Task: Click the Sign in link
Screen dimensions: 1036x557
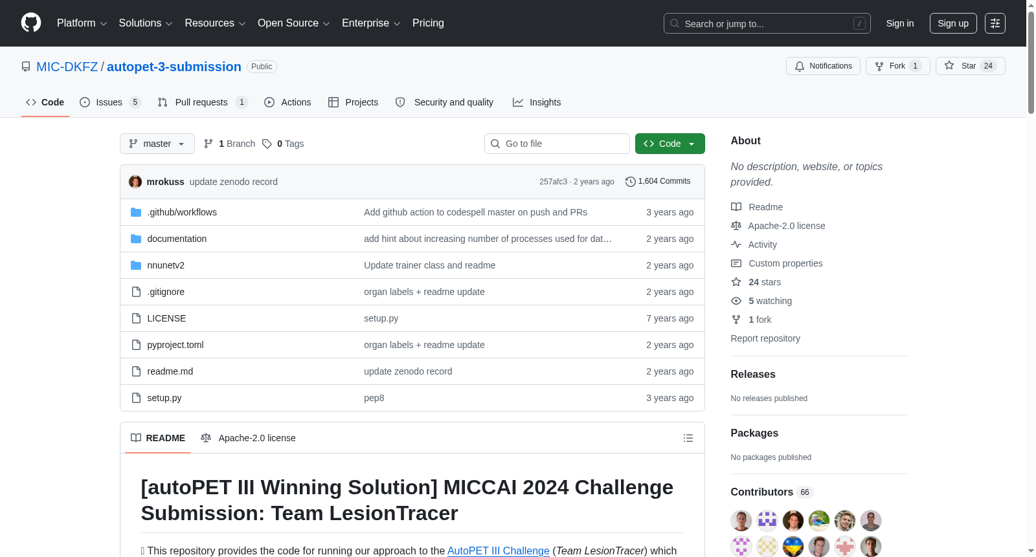Action: click(900, 23)
